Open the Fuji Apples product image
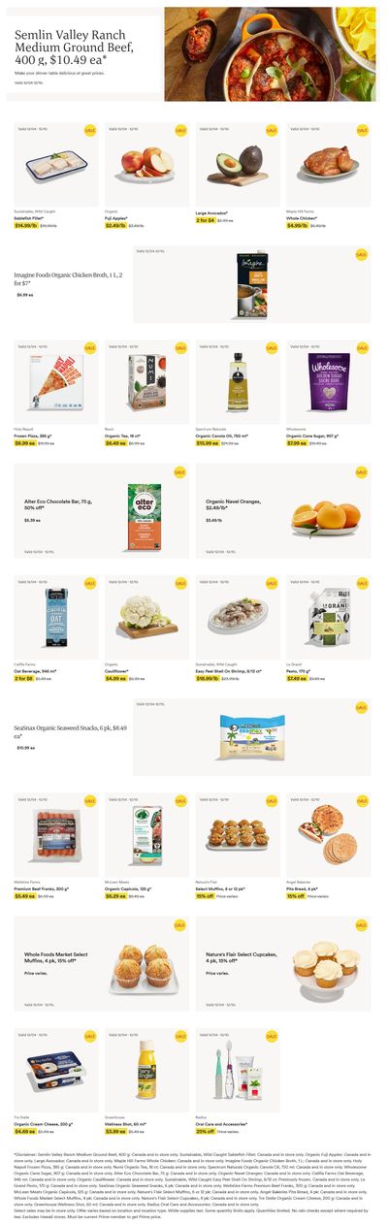This screenshot has height=1225, width=388. (x=147, y=163)
